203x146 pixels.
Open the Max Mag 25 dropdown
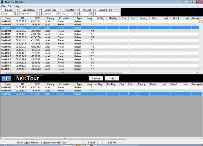pyautogui.click(x=74, y=14)
